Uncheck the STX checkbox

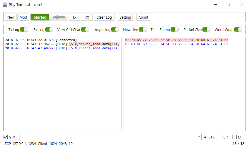click(x=6, y=137)
